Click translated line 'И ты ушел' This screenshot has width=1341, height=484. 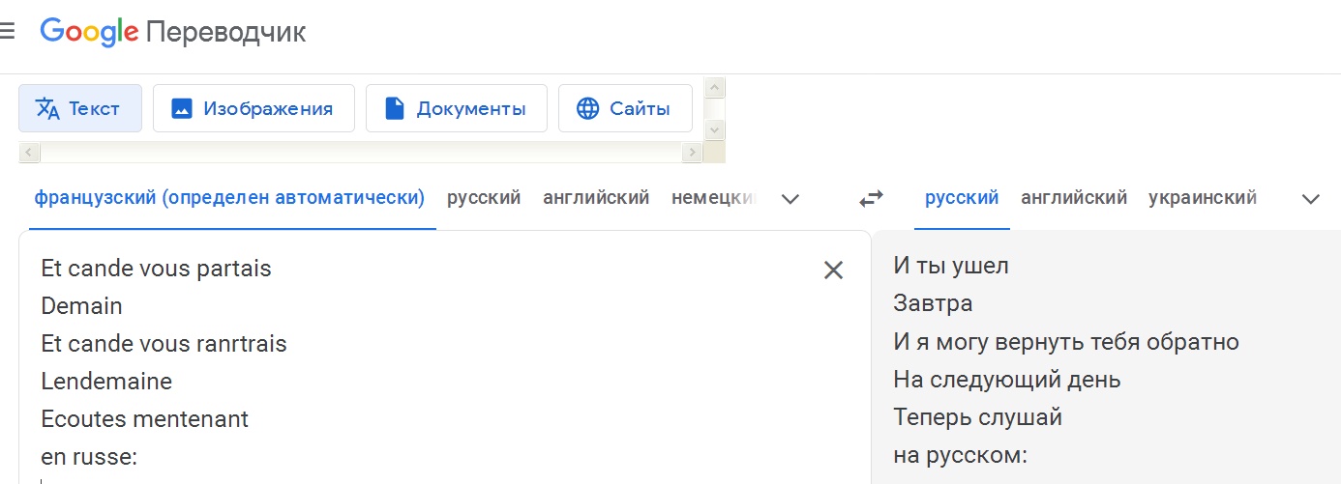pos(951,266)
